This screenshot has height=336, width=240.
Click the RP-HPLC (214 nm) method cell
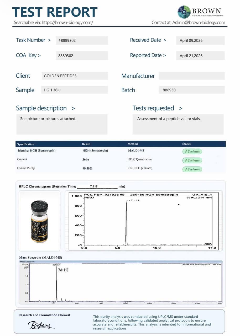[140, 168]
